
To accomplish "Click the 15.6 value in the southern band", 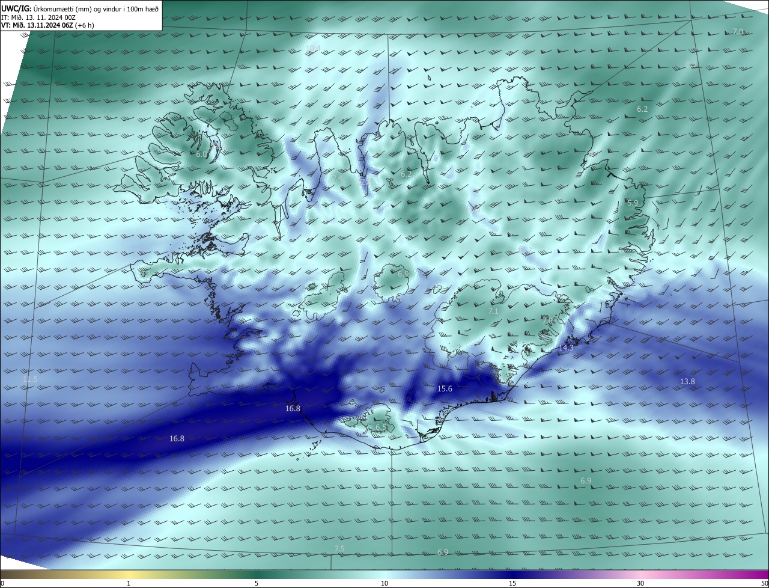I will [445, 389].
